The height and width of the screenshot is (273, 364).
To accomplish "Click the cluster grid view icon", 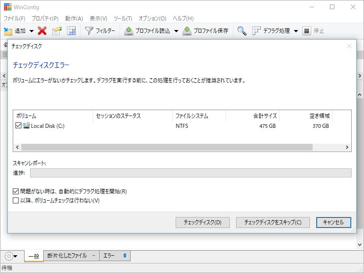I will point(71,31).
